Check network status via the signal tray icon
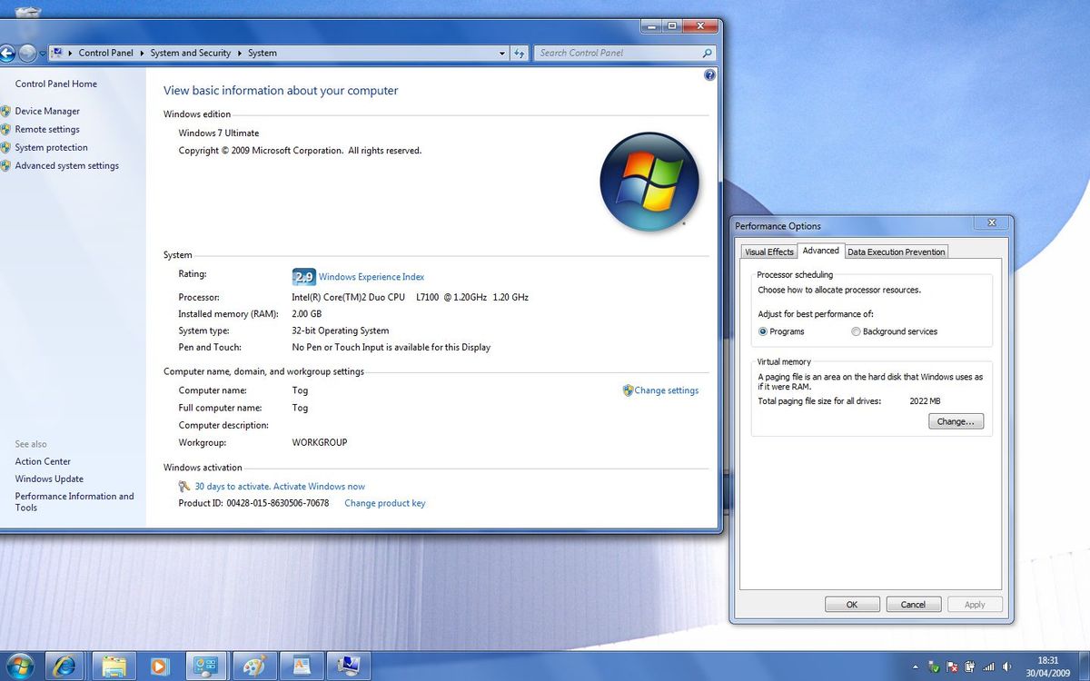Screen dimensions: 1090x681 [x=988, y=666]
